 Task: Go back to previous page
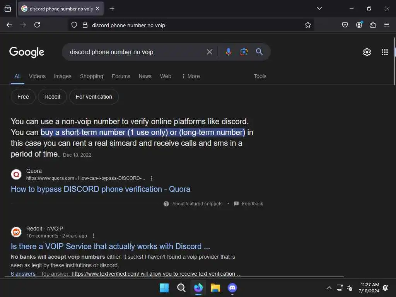[9, 25]
